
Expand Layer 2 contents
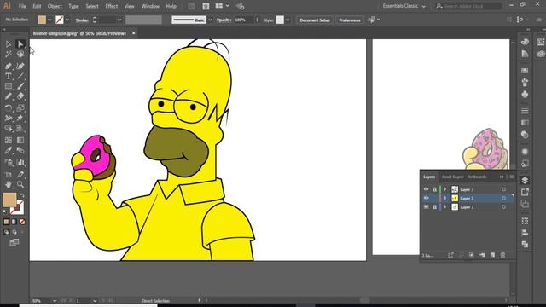click(445, 198)
